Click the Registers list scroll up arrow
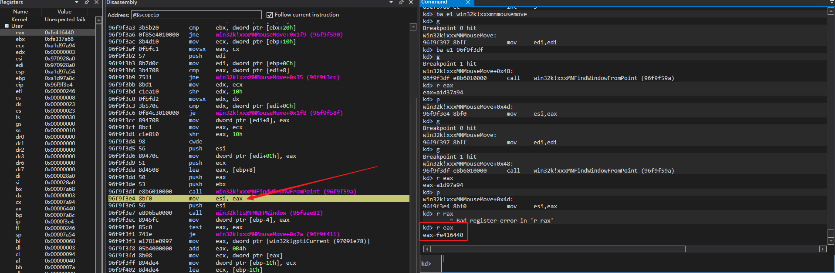Screen dimensions: 835x273 pos(98,20)
